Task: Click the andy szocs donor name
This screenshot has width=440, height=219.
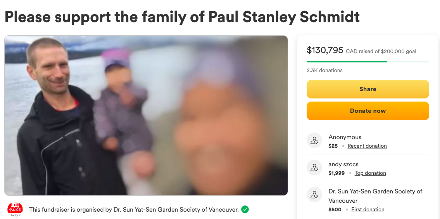Action: pos(343,164)
